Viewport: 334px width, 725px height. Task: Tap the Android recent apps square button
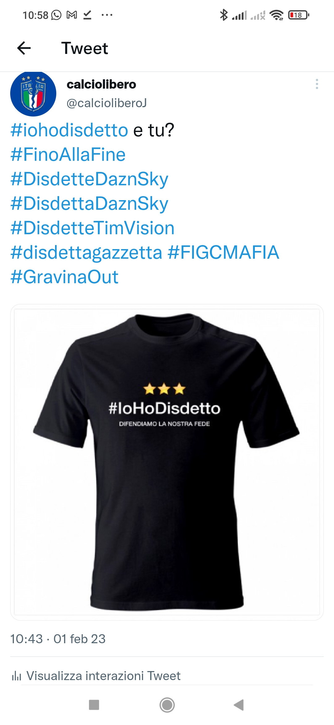click(94, 705)
